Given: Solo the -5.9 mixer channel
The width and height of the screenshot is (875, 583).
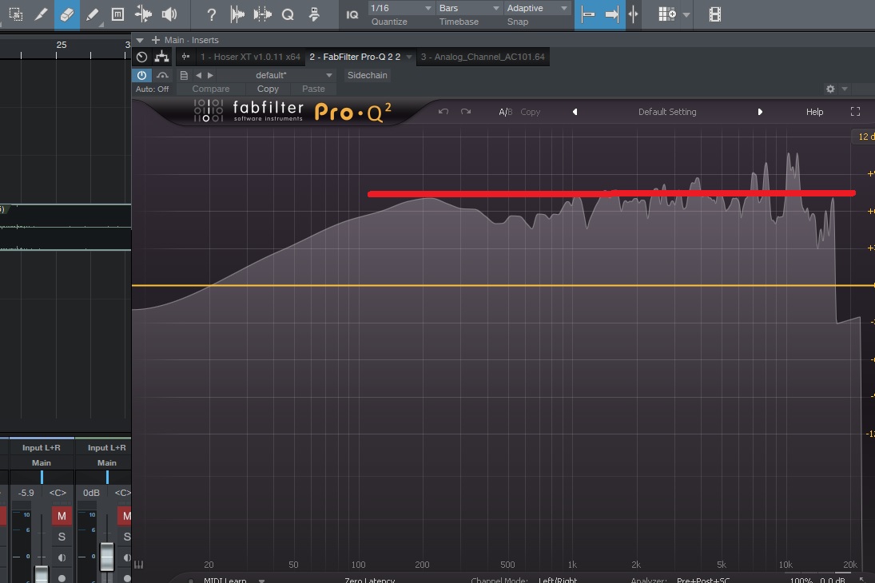Looking at the screenshot, I should (x=62, y=537).
